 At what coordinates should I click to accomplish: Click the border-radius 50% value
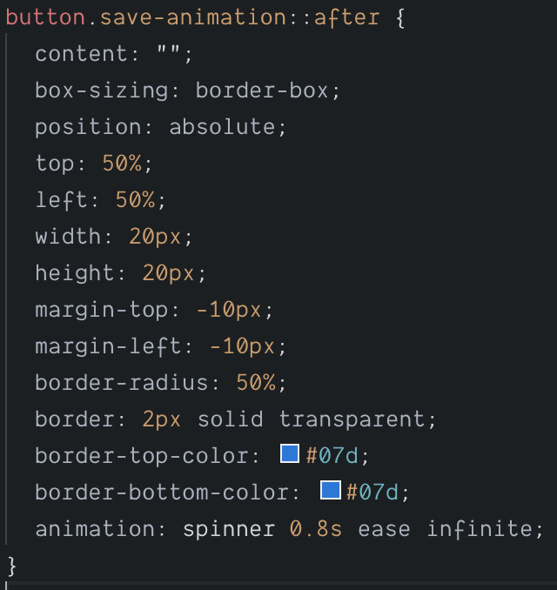256,383
